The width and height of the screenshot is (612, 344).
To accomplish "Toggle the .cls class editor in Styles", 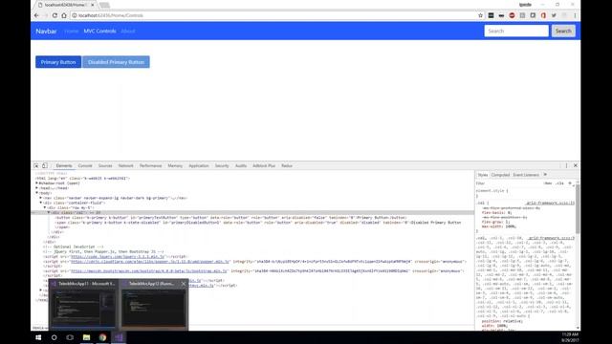I will 560,183.
